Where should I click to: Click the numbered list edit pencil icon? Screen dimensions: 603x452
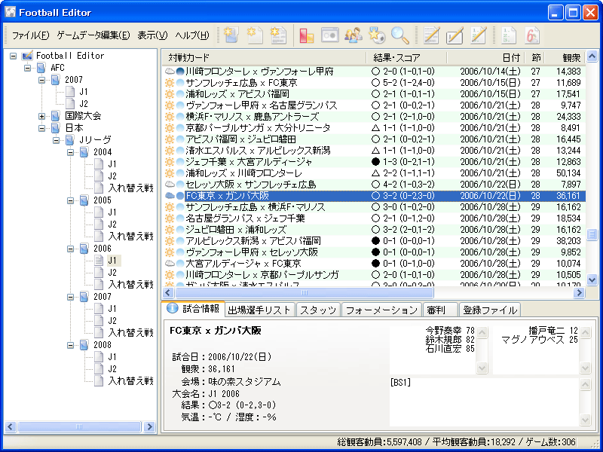479,35
